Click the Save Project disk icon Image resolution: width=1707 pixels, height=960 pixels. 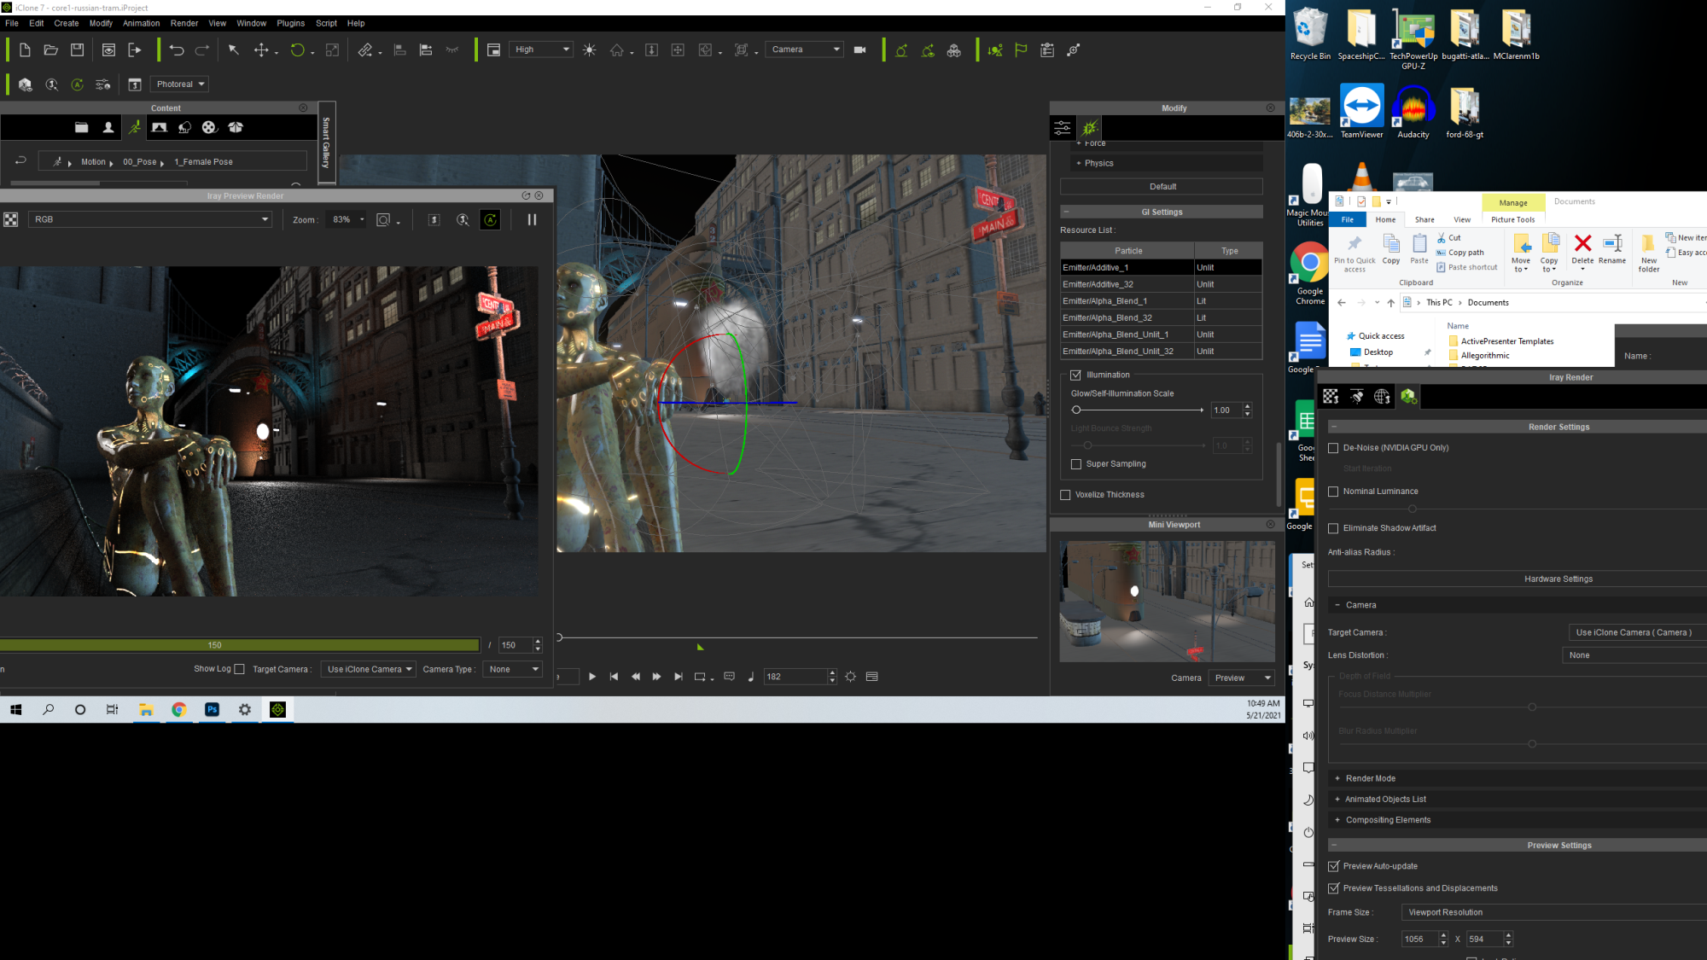point(77,50)
